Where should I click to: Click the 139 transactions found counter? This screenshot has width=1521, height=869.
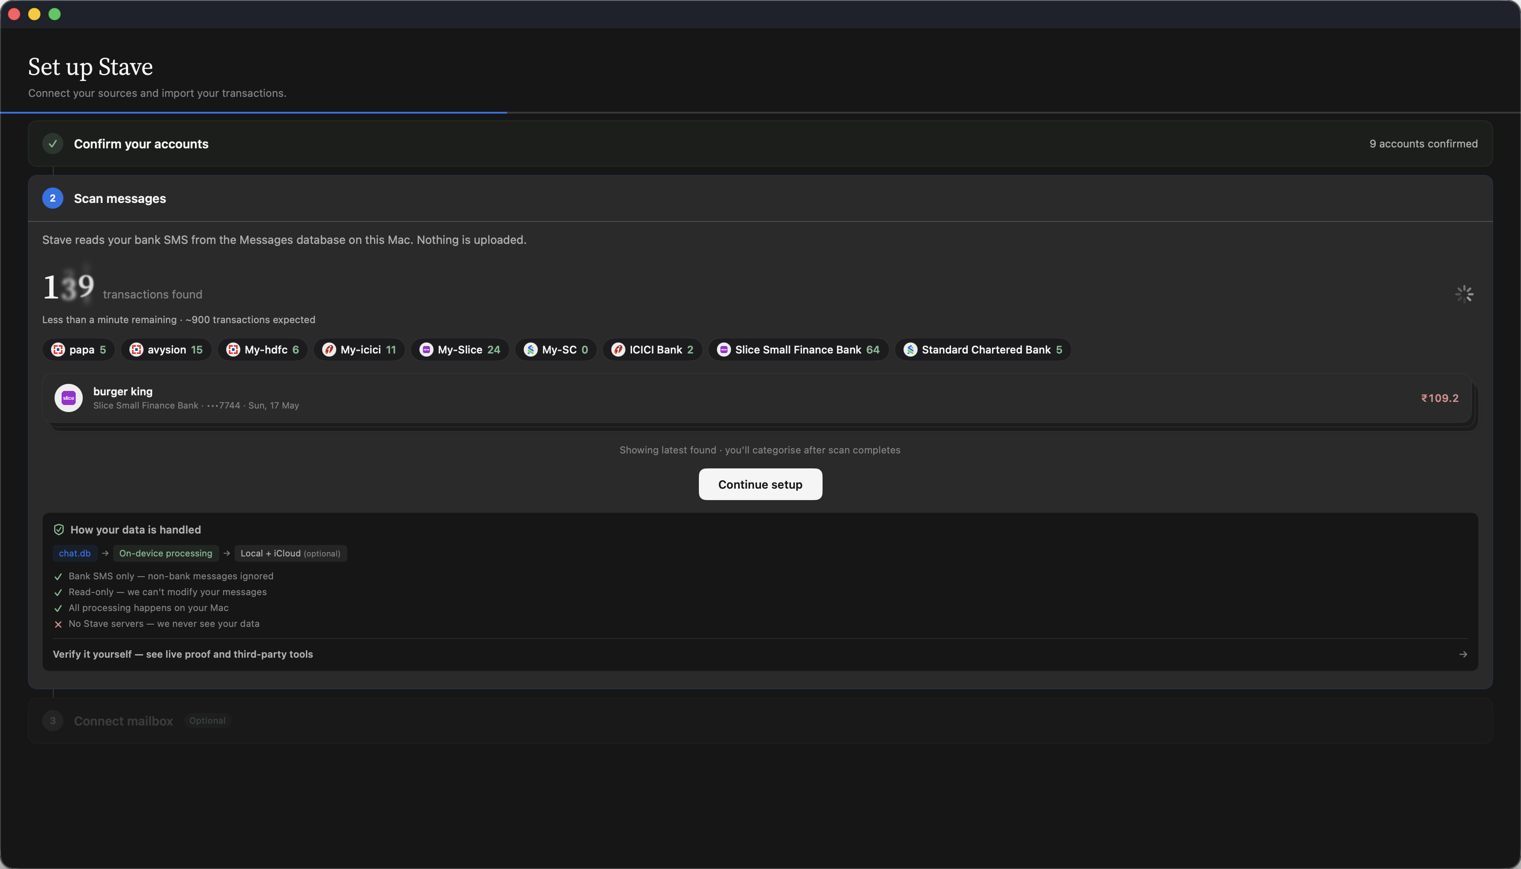point(122,287)
